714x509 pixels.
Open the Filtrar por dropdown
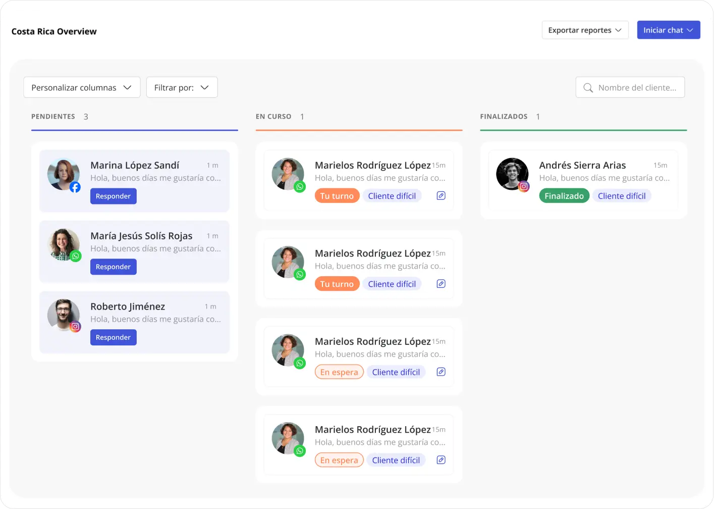[x=182, y=87]
